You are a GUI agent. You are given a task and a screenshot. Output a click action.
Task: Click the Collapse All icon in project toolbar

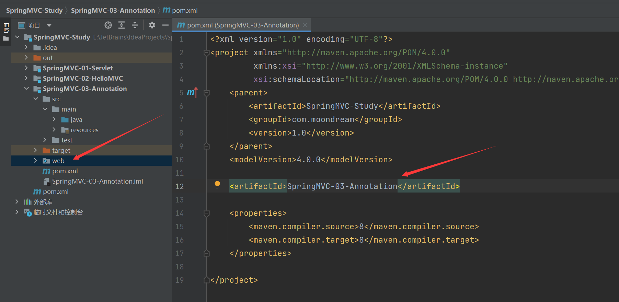click(x=135, y=25)
